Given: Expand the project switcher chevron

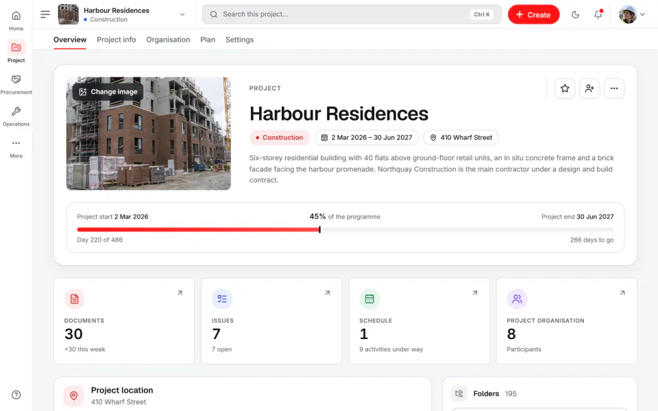Looking at the screenshot, I should tap(182, 14).
